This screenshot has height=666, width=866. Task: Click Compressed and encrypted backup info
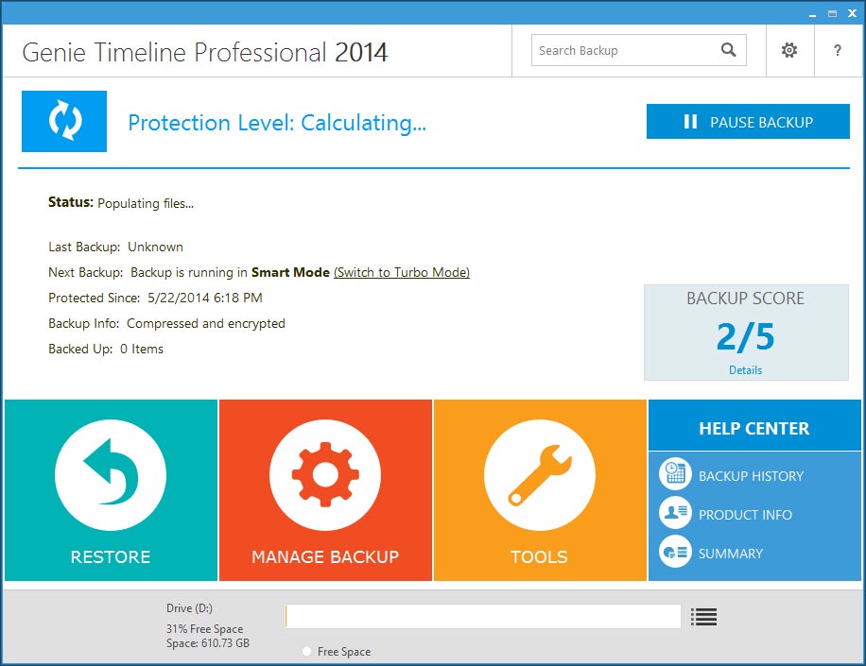(206, 323)
